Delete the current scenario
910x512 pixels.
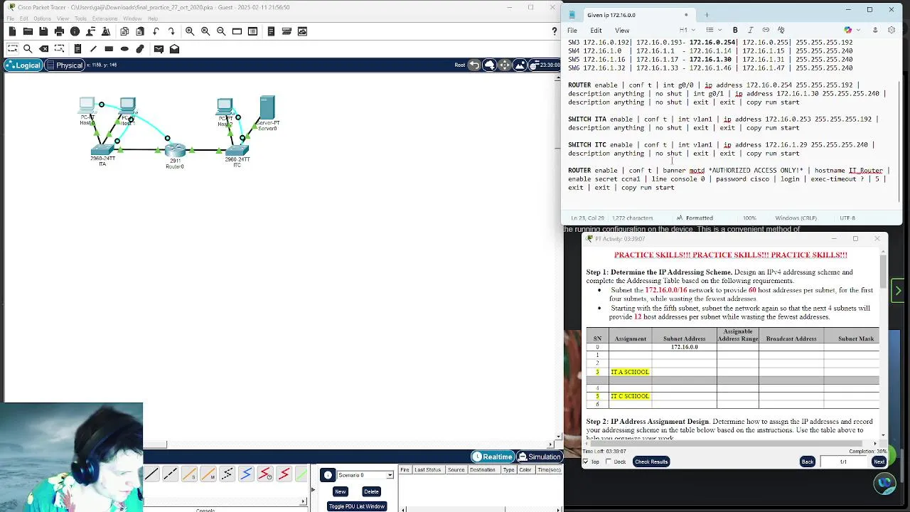coord(371,491)
